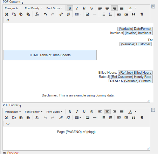Select HTML Table of Time Sheets block
Image resolution: width=158 pixels, height=154 pixels.
coord(50,55)
